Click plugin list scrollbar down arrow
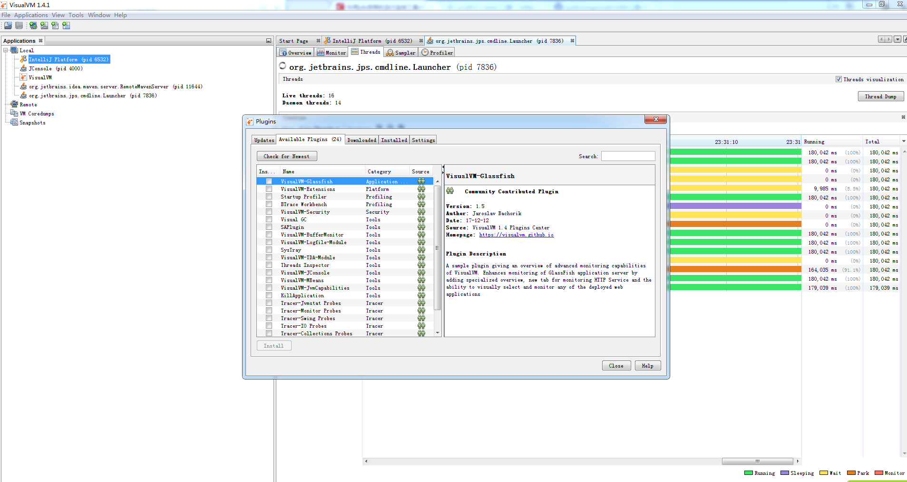The width and height of the screenshot is (907, 482). click(x=438, y=333)
